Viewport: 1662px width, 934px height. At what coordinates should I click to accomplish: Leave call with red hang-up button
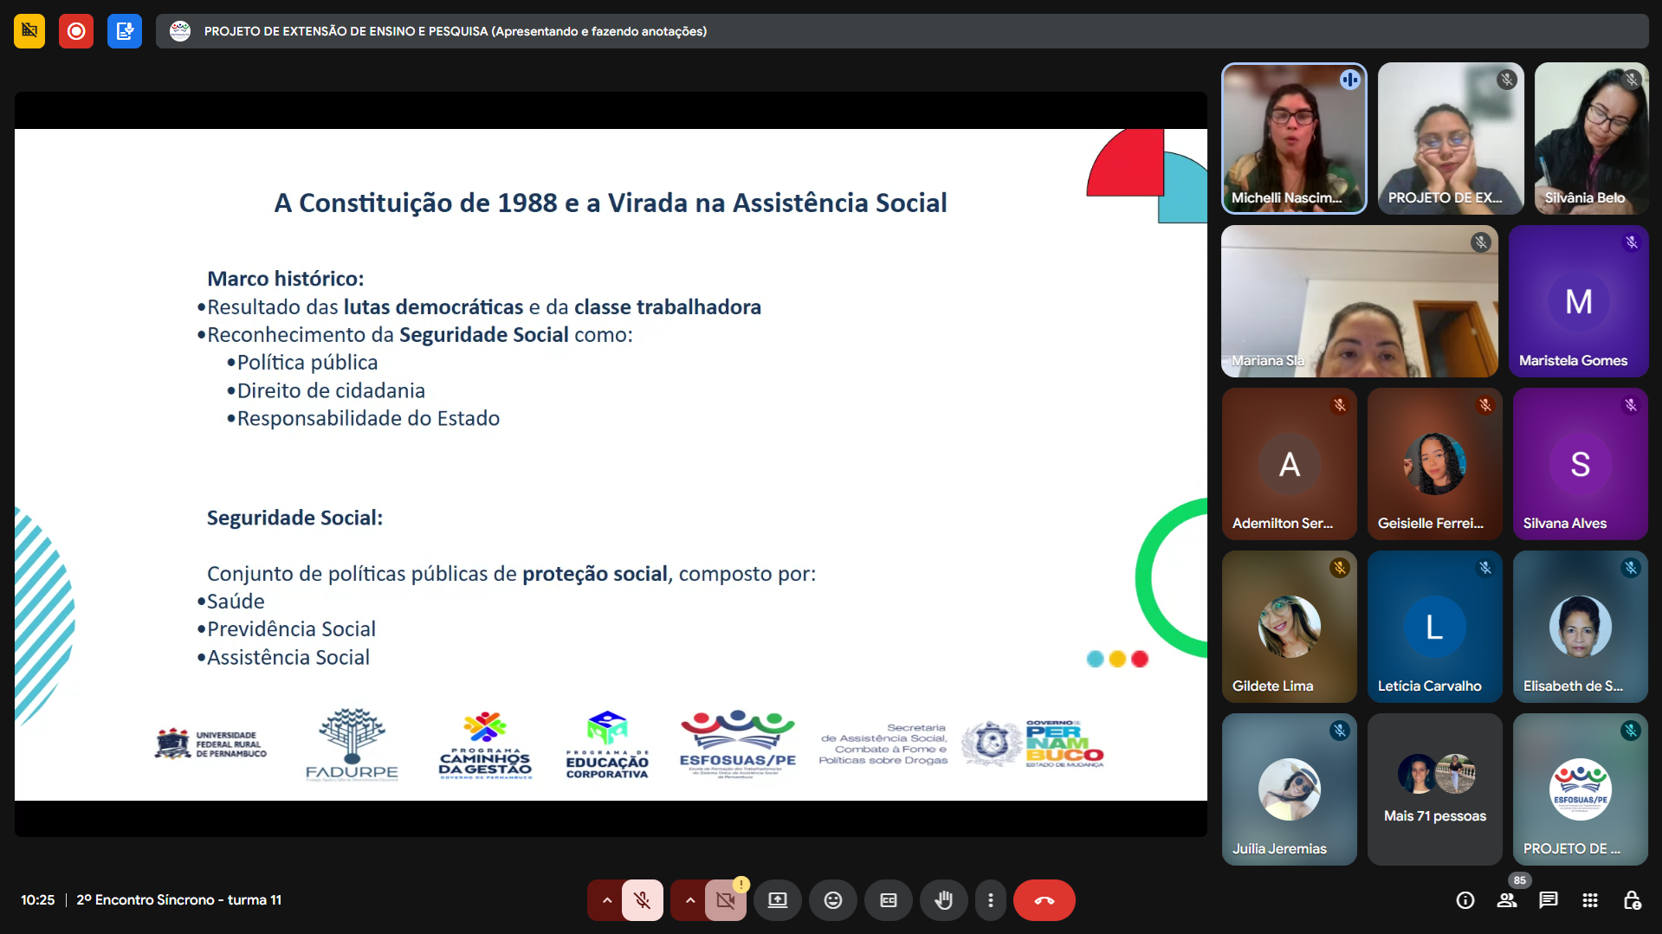pos(1044,900)
